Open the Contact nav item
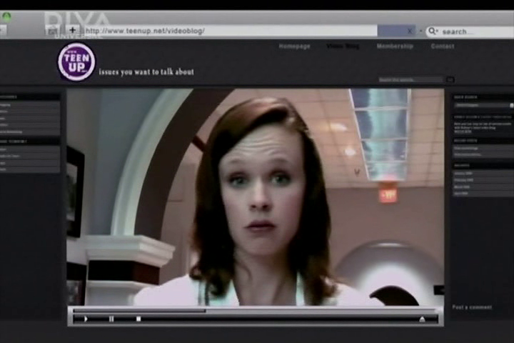The width and height of the screenshot is (514, 343). [443, 46]
